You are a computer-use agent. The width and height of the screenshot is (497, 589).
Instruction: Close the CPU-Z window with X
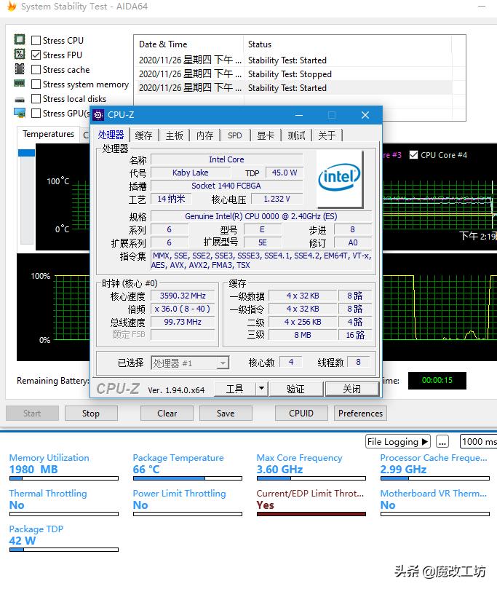pyautogui.click(x=365, y=115)
